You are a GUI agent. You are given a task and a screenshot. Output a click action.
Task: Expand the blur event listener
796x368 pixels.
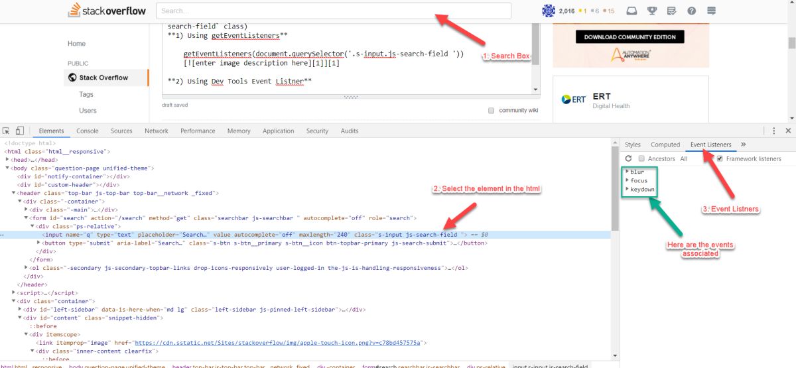[627, 172]
